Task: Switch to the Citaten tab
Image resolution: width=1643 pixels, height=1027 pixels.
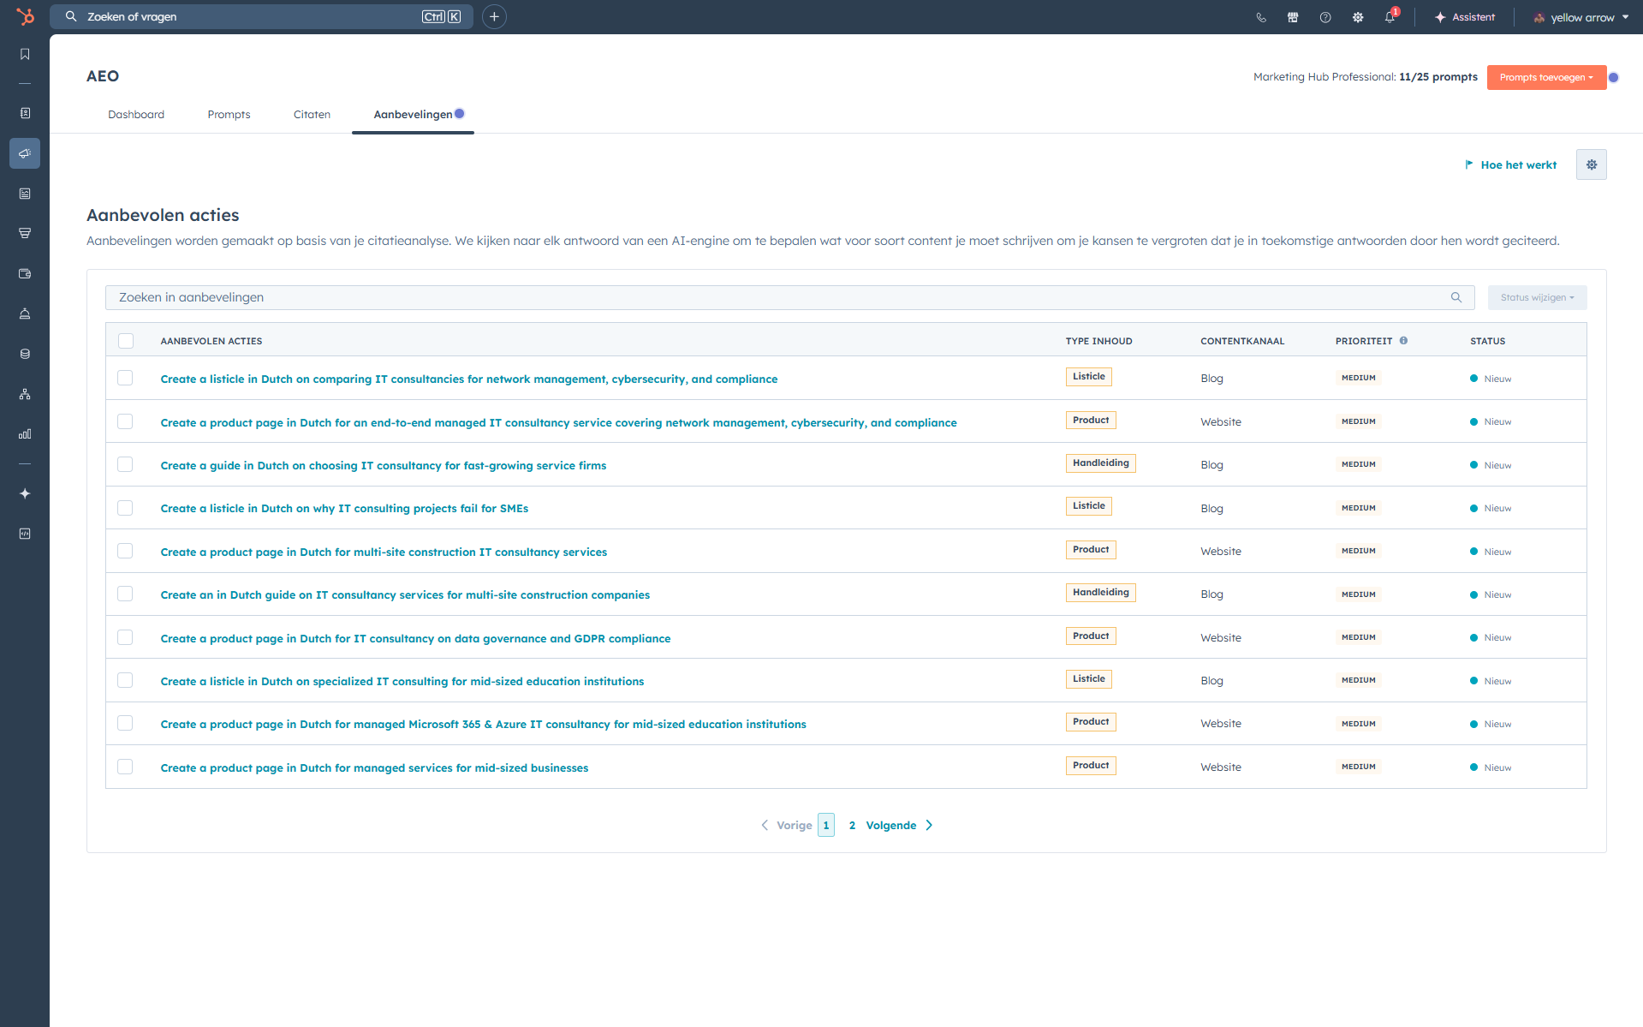Action: coord(312,115)
